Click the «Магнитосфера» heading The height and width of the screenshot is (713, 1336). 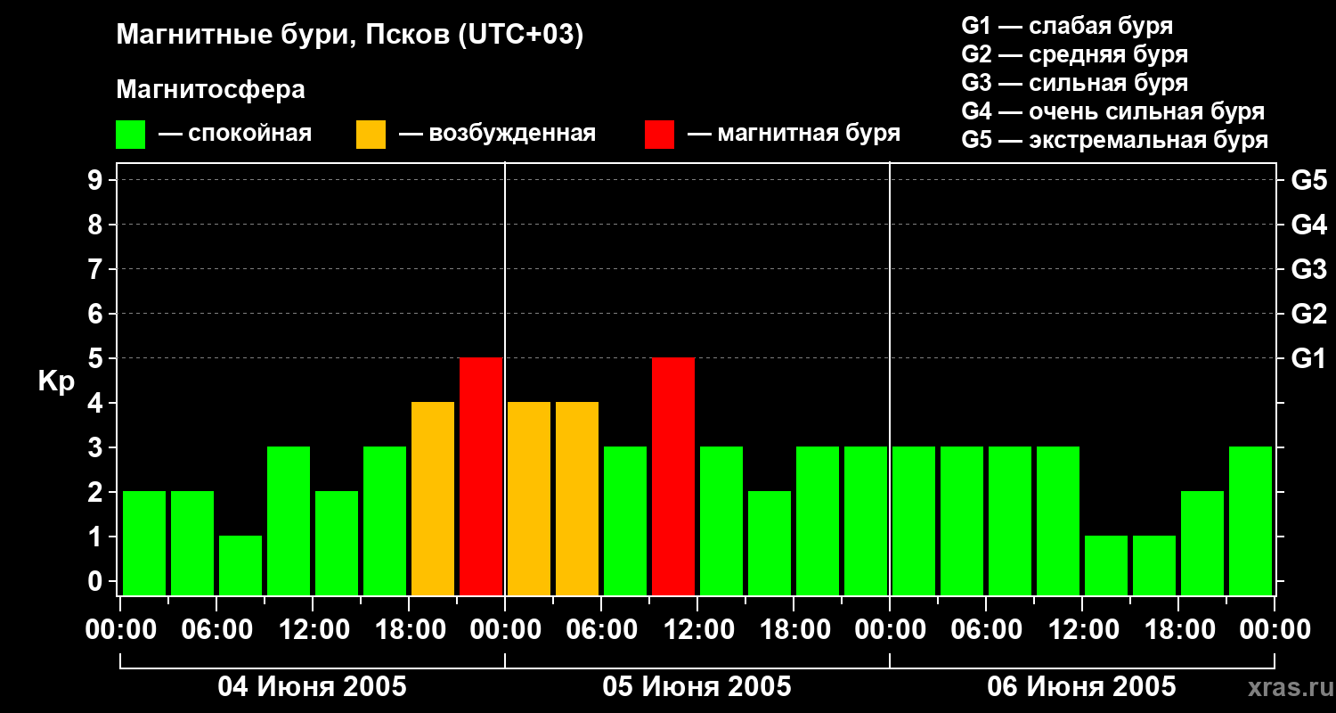click(211, 90)
